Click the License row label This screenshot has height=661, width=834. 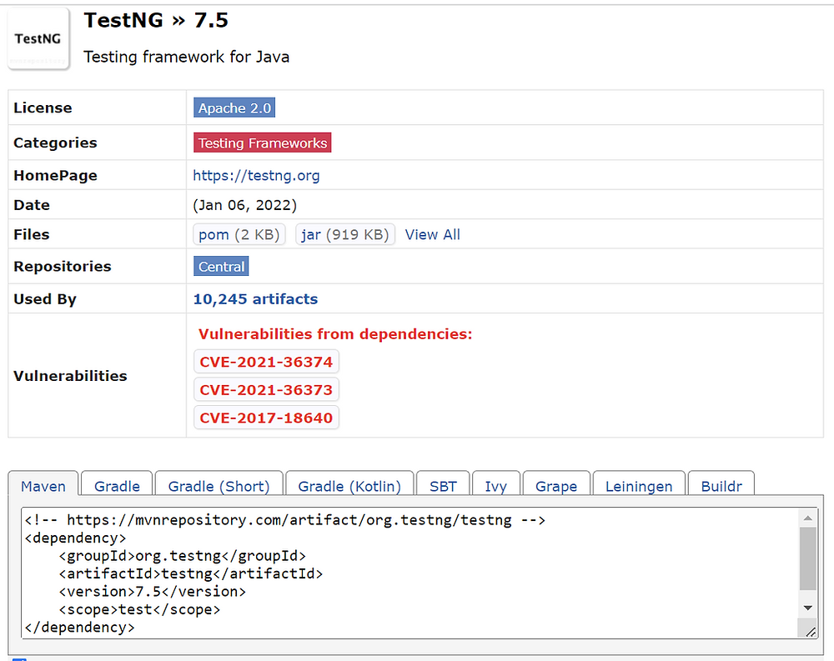43,108
